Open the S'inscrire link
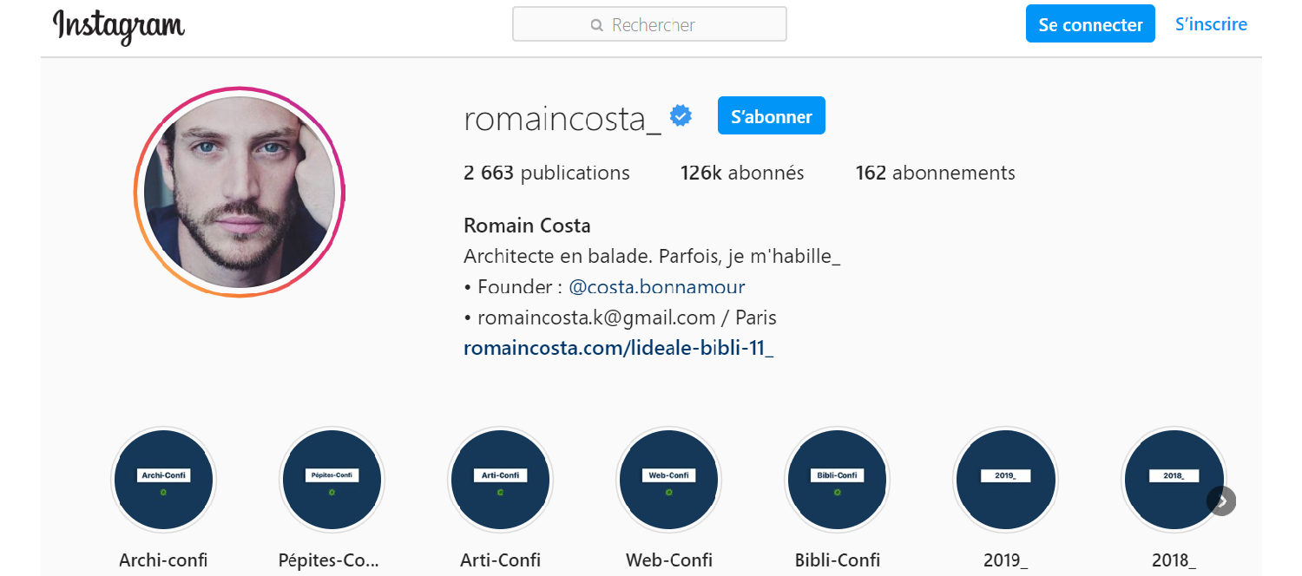This screenshot has width=1302, height=576. point(1211,24)
